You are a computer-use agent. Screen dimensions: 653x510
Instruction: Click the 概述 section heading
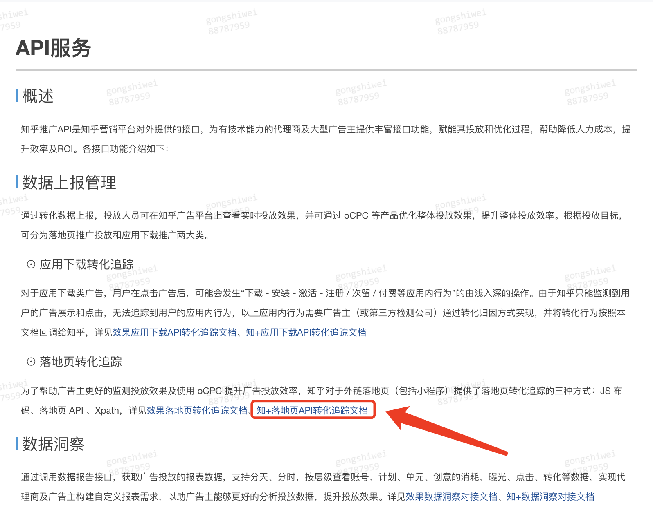pos(38,96)
